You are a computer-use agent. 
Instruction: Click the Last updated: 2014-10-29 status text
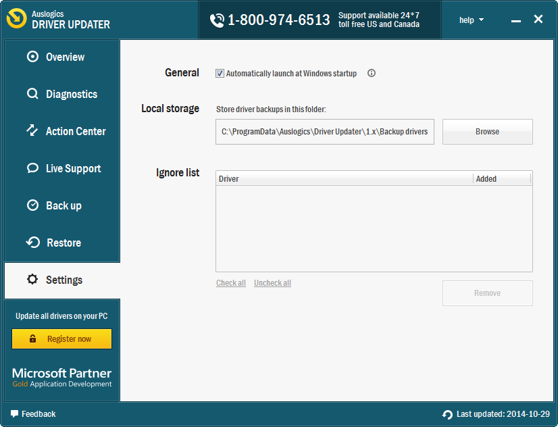point(503,414)
